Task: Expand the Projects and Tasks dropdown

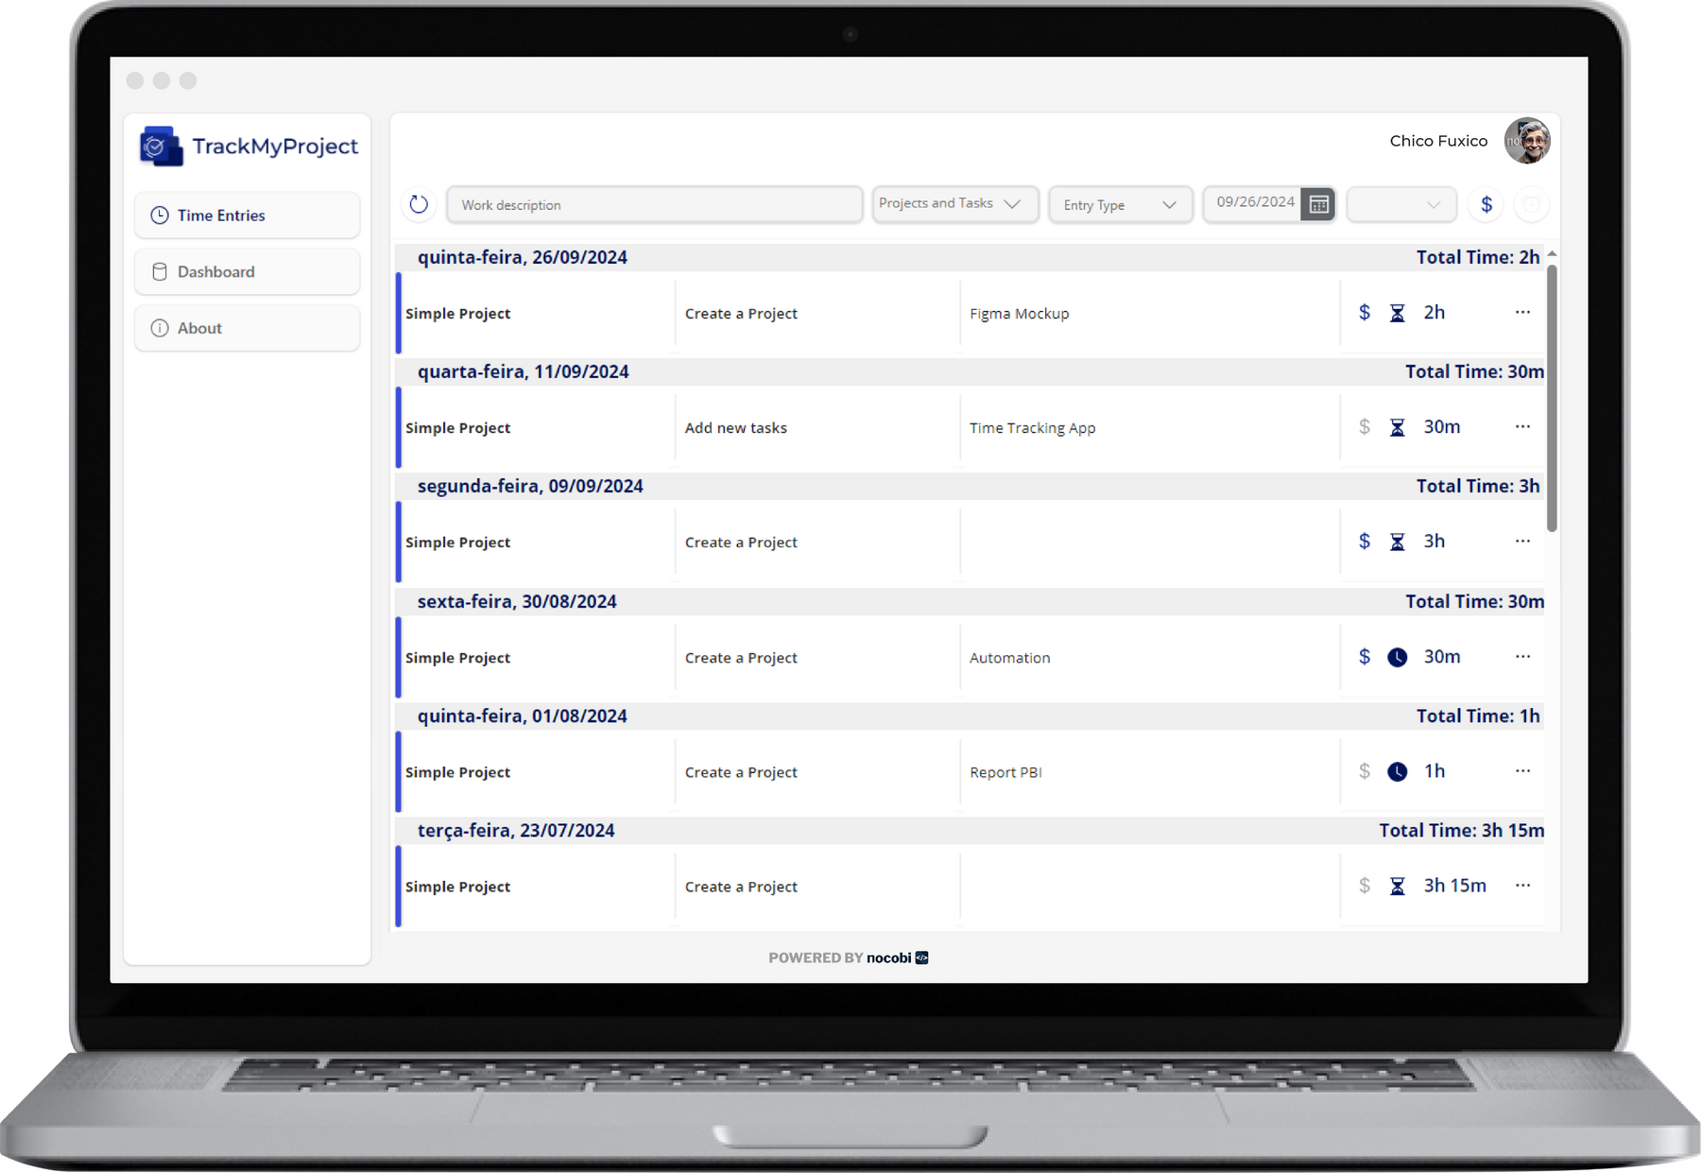Action: 954,204
